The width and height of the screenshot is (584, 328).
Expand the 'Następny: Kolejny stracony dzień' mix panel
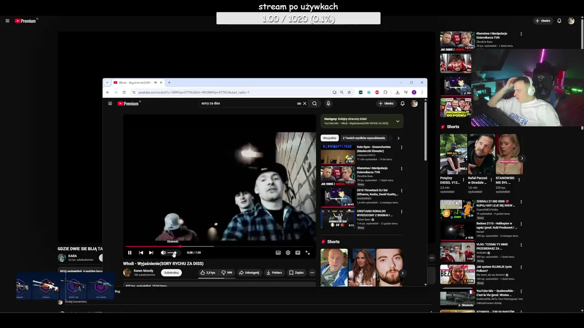[x=397, y=121]
